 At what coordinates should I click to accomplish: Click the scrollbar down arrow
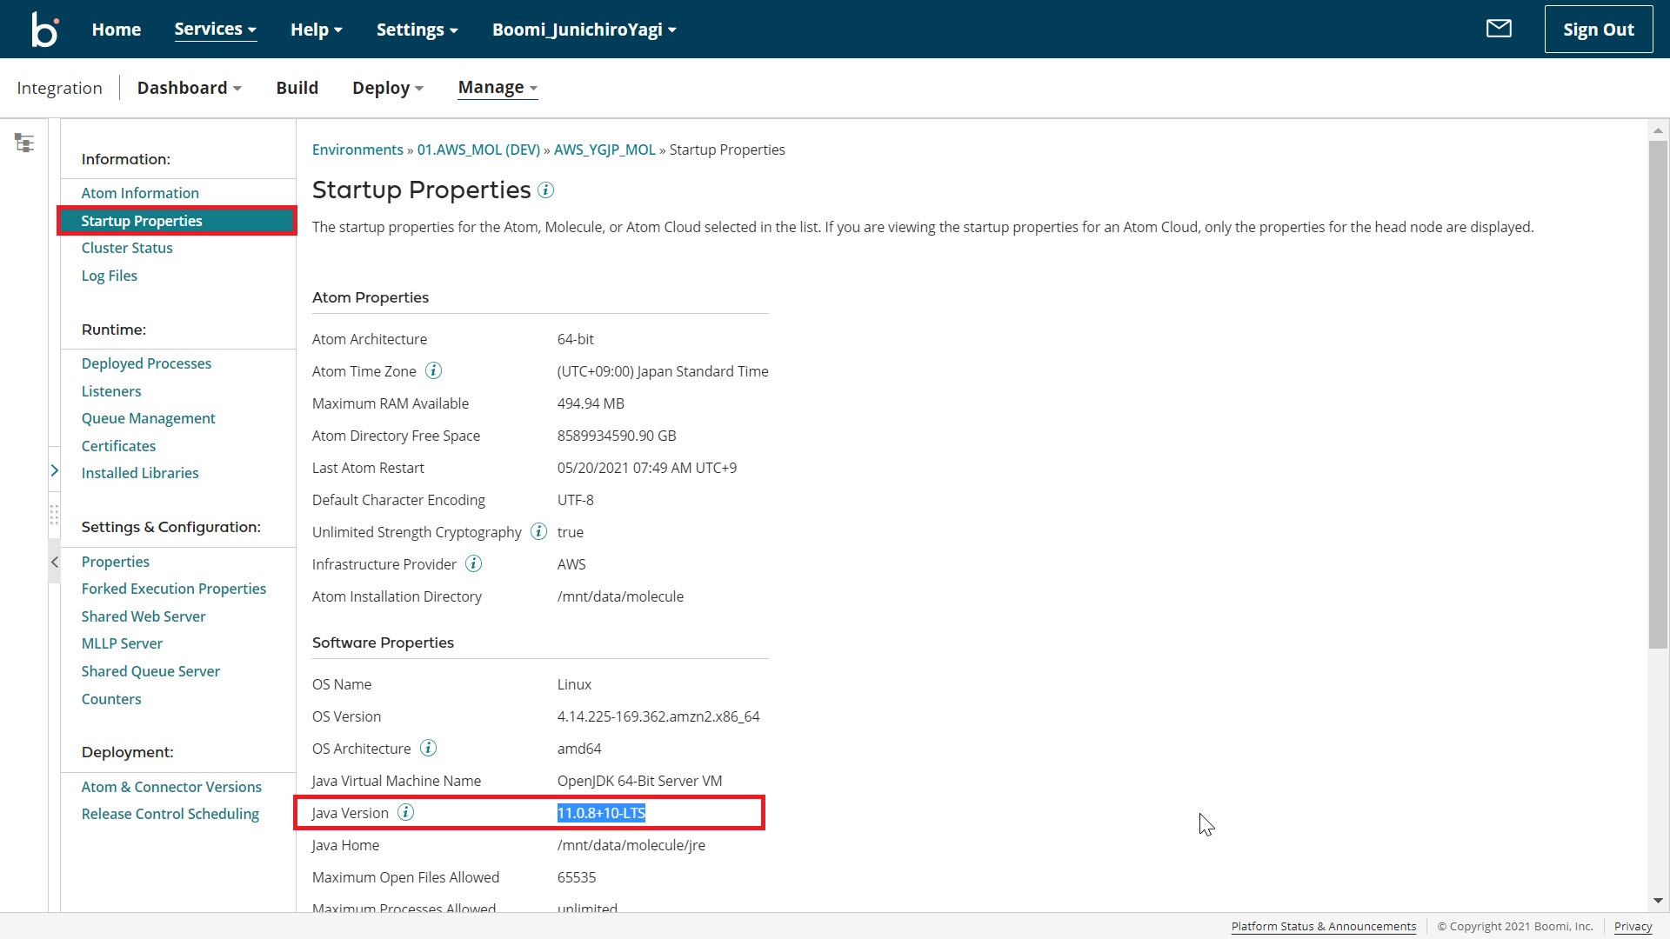[x=1658, y=901]
